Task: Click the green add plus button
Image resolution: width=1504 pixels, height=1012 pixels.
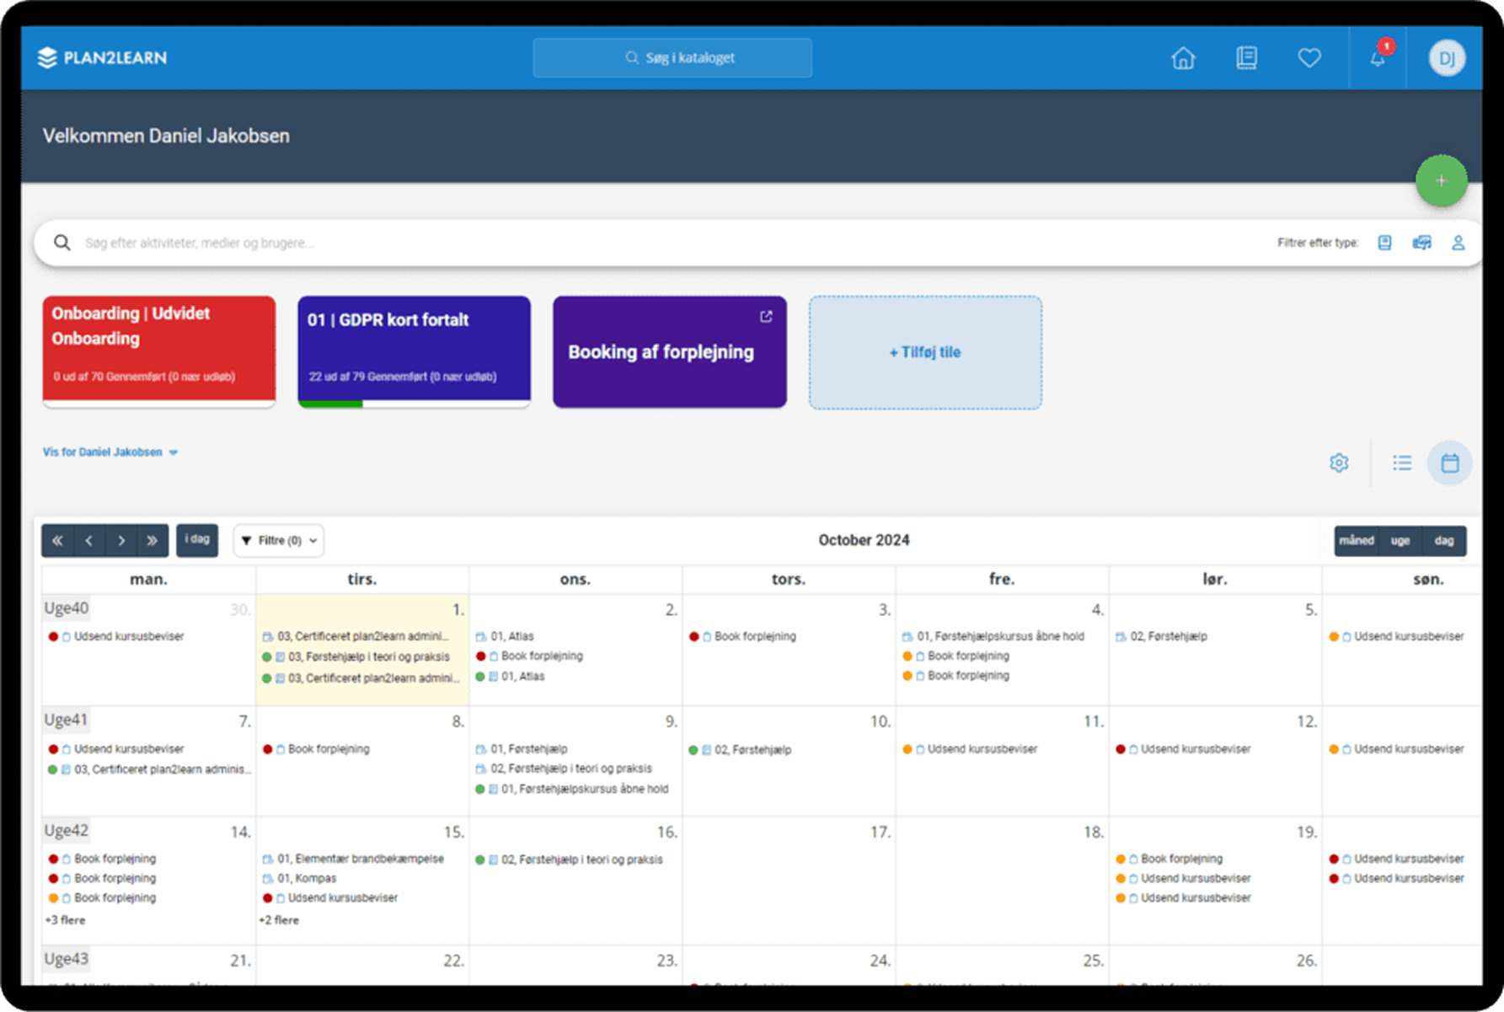Action: tap(1441, 180)
